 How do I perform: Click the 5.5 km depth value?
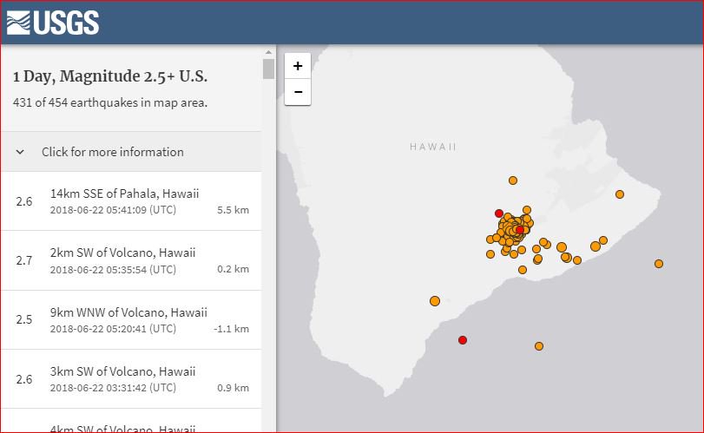(x=233, y=210)
